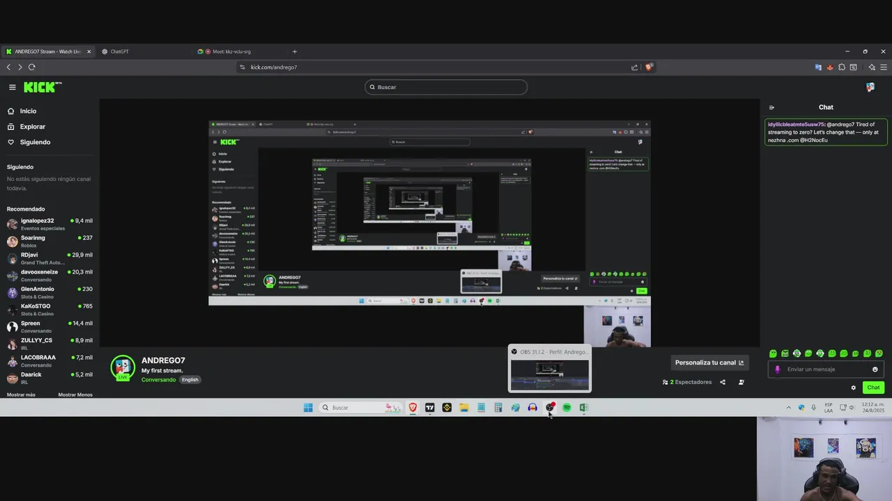Open ZULLYY_CS recommended channel

[49, 343]
